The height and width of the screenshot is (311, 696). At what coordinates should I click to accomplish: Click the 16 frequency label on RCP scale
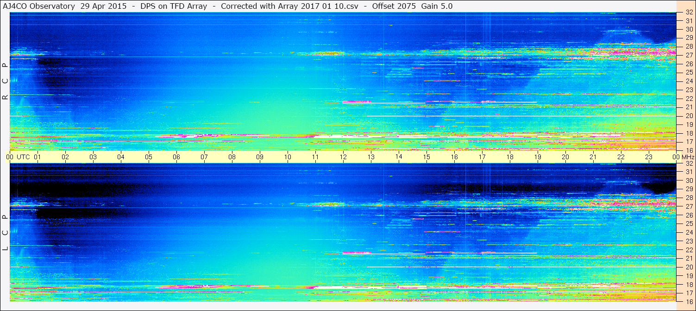click(x=689, y=150)
